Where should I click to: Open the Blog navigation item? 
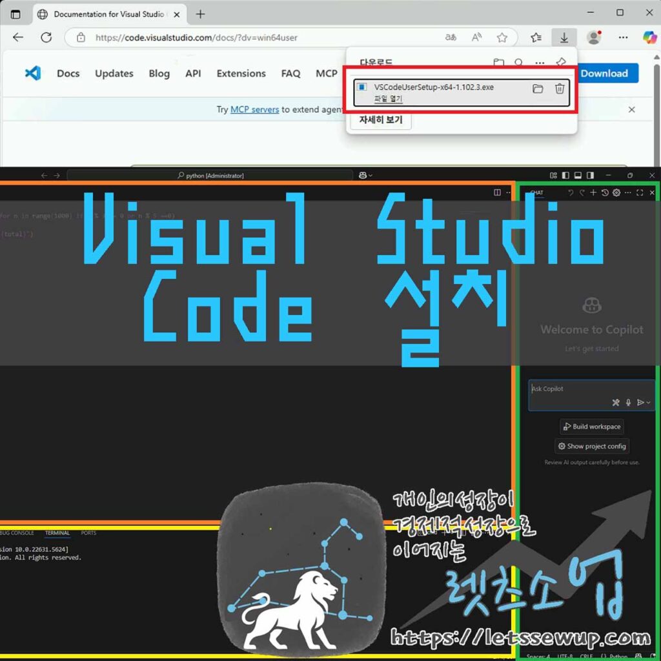click(159, 74)
